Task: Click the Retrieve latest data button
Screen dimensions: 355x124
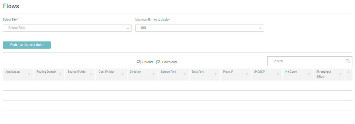Action: point(27,45)
